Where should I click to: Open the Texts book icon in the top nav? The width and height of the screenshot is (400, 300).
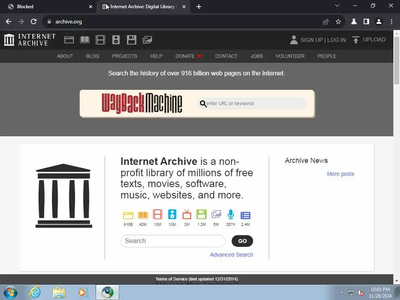pyautogui.click(x=85, y=40)
